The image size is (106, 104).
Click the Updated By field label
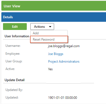tap(14, 90)
